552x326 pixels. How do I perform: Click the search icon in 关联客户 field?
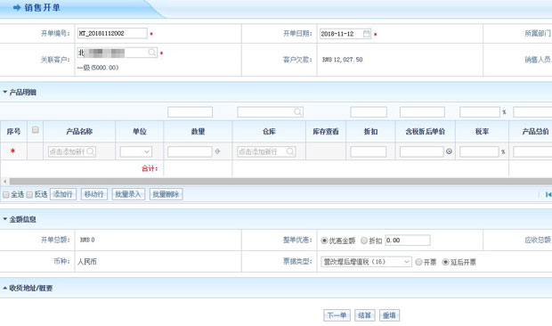pos(152,53)
